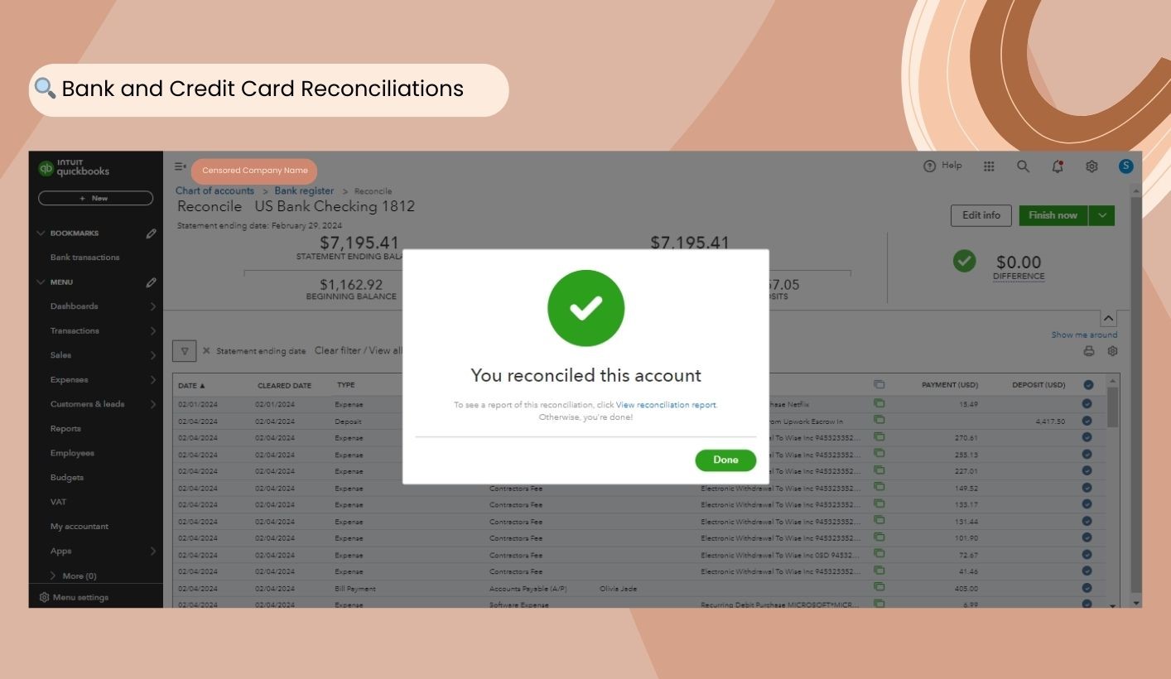Click the copy icon in the table header
This screenshot has height=679, width=1171.
(x=879, y=385)
